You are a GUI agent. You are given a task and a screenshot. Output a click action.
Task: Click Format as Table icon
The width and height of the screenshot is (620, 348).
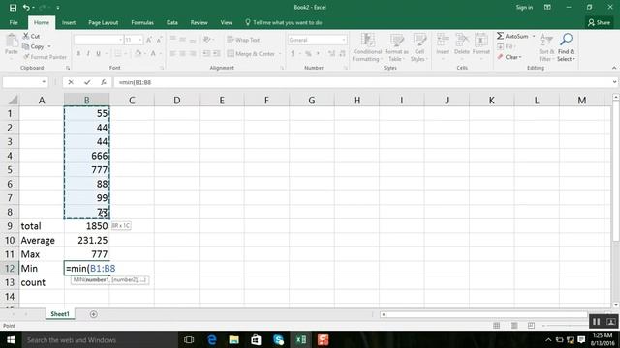pos(396,40)
